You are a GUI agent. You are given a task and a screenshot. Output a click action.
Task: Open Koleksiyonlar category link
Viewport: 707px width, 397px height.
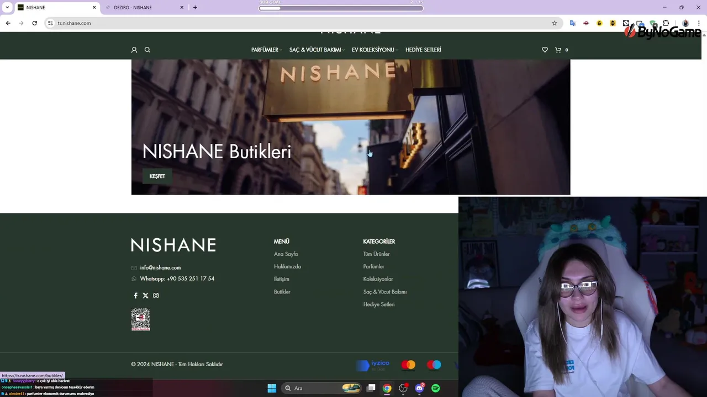click(x=378, y=279)
